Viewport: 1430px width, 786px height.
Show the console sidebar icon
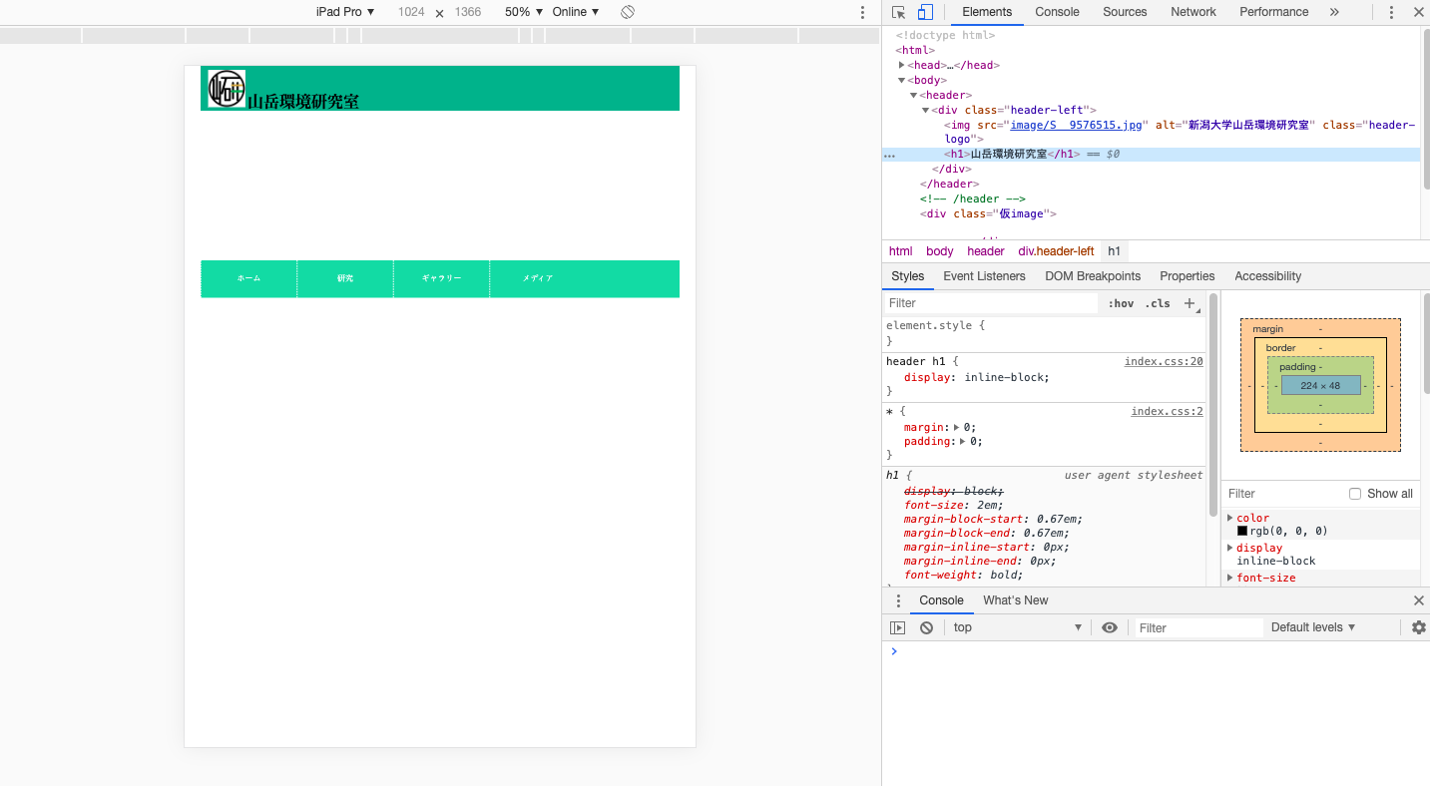click(897, 627)
